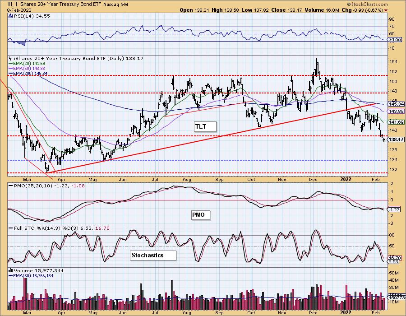Click the EMA(50) 18,366,134 volume legend
The height and width of the screenshot is (316, 406).
(31, 275)
